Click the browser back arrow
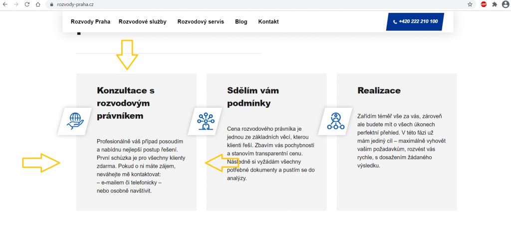Image resolution: width=511 pixels, height=248 pixels. [5, 4]
